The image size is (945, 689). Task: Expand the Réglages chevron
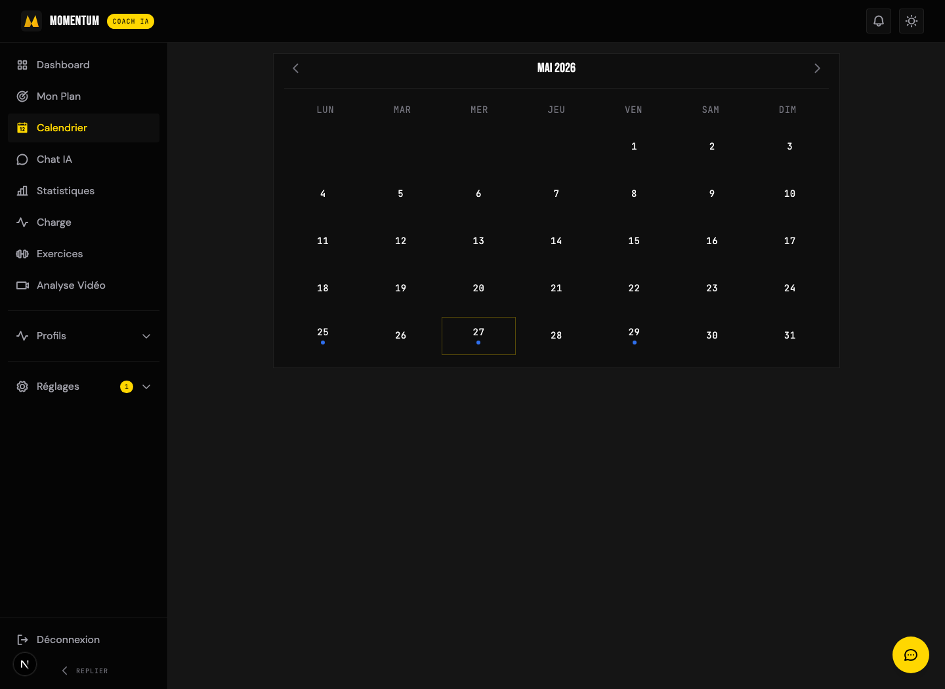pyautogui.click(x=146, y=386)
